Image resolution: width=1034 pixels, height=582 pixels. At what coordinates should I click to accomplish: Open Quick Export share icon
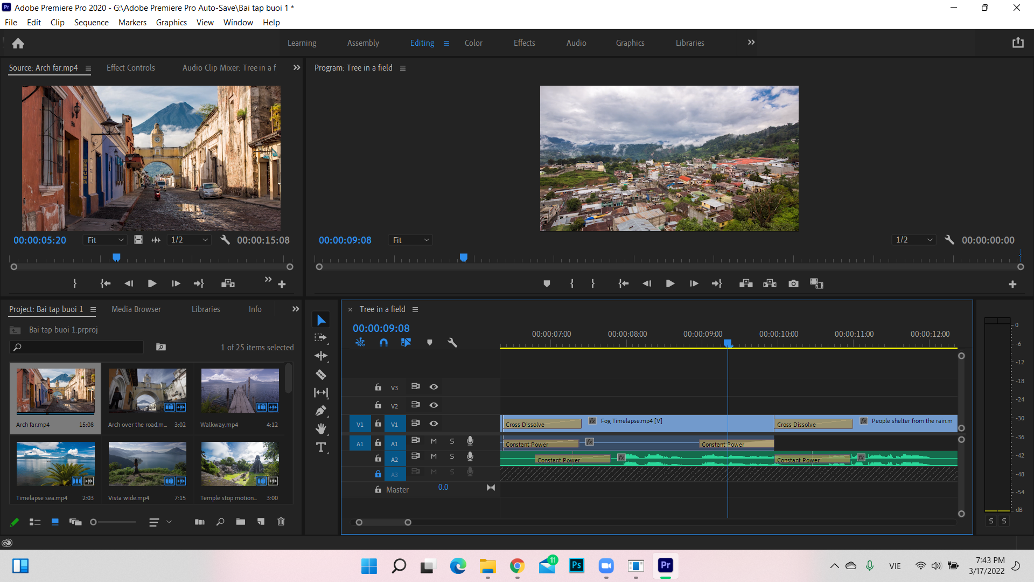click(1018, 43)
